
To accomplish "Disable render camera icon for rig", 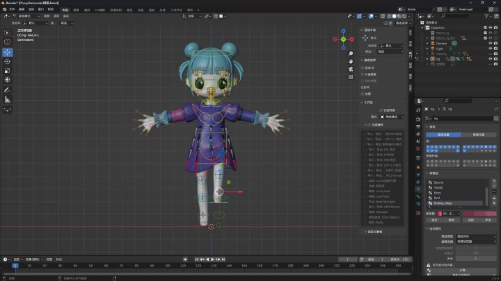I will [495, 59].
